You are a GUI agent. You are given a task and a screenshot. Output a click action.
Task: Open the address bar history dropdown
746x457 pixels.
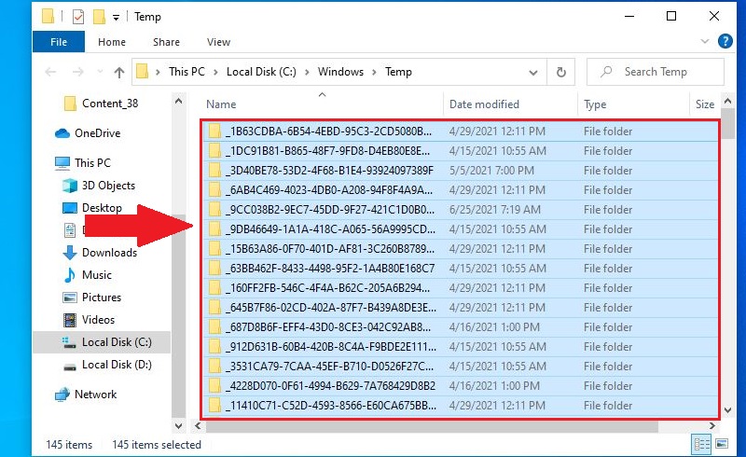534,72
